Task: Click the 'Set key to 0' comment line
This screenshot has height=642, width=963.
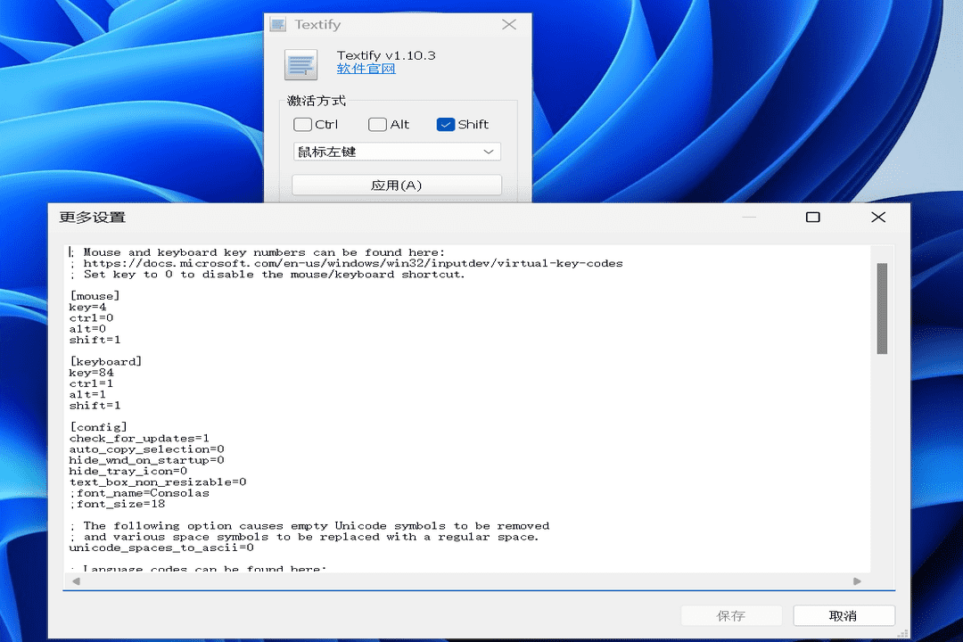Action: pos(267,275)
